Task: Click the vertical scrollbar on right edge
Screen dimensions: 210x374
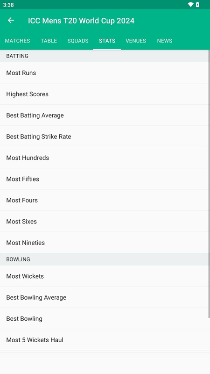Action: tap(209, 184)
